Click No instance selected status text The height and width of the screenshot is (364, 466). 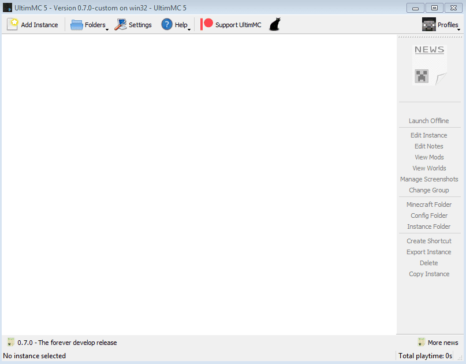tap(35, 356)
